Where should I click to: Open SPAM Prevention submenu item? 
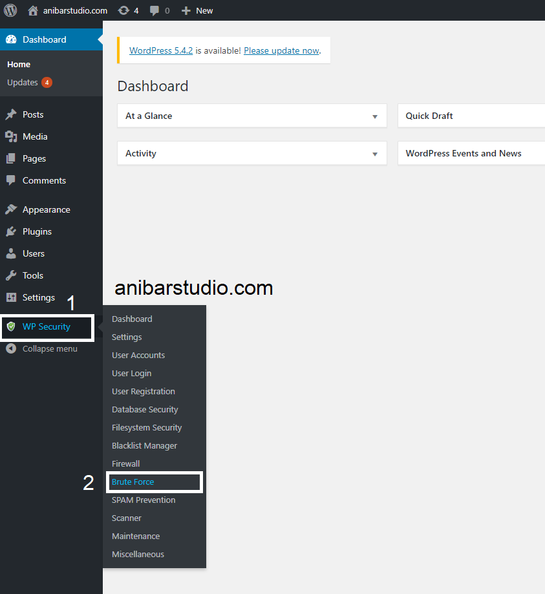click(x=144, y=500)
